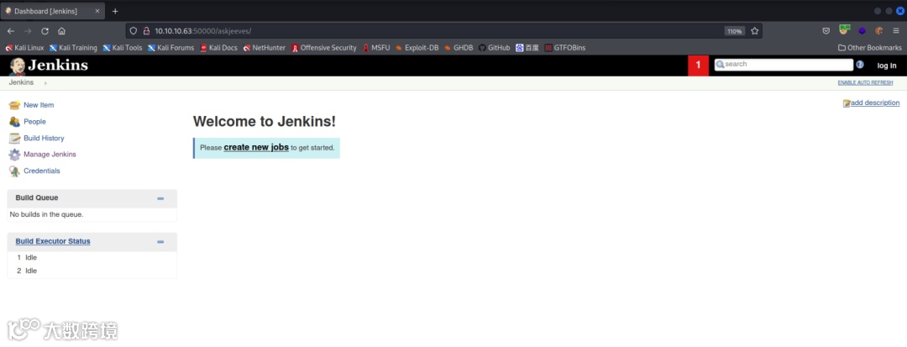Bookmark this page with star icon
The image size is (907, 347).
(754, 31)
